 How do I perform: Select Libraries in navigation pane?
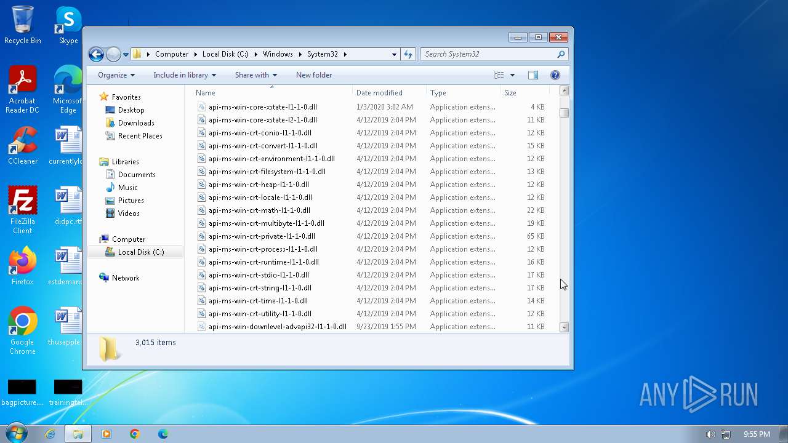click(126, 162)
